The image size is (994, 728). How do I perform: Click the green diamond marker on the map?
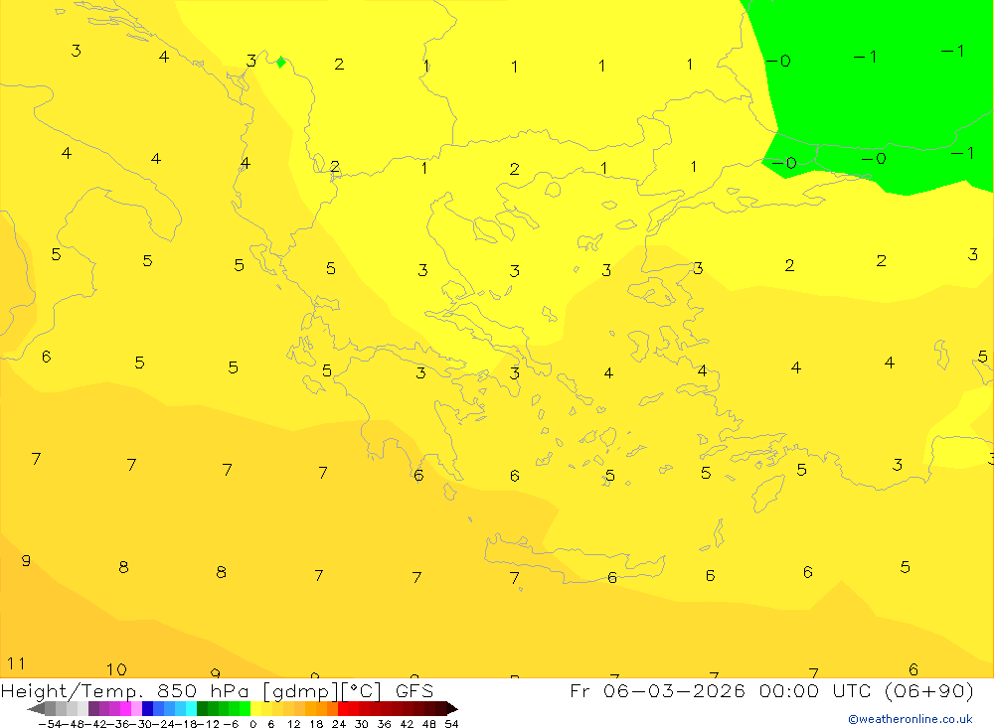click(281, 62)
